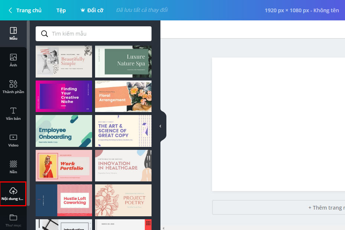Screen dimensions: 345x230
Task: Collapse the templates side panel arrow
Action: (x=160, y=126)
